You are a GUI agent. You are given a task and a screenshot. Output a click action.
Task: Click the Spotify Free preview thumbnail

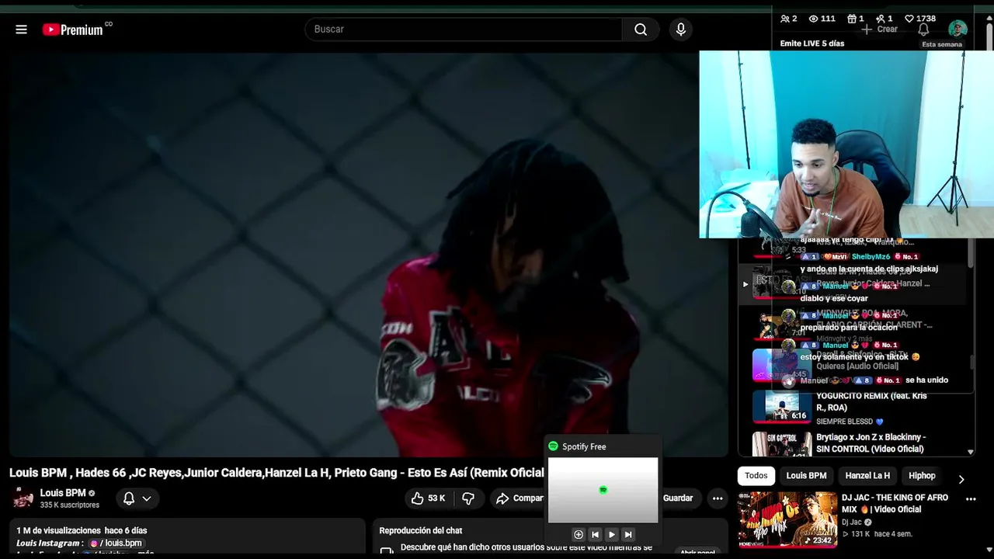point(603,490)
